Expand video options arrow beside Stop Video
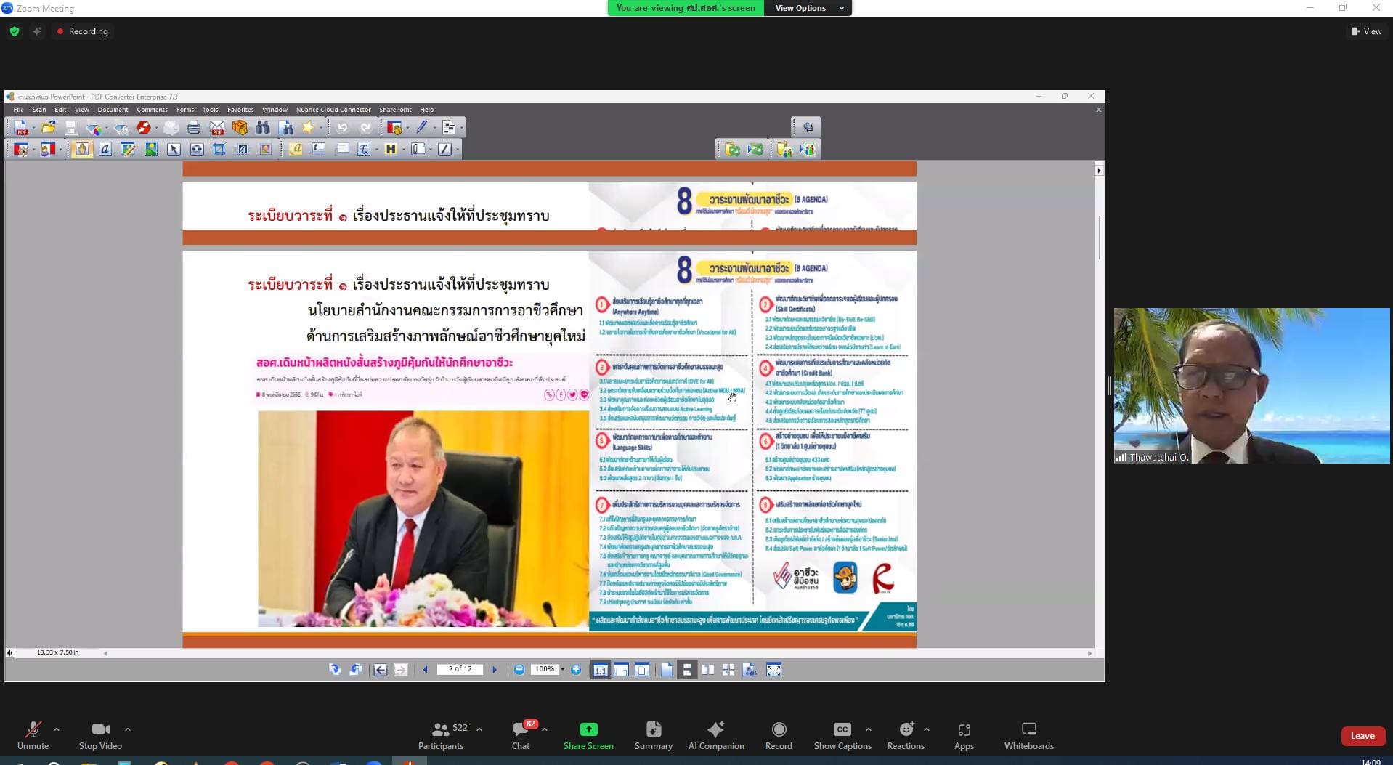Screen dimensions: 1393x765 [128, 729]
